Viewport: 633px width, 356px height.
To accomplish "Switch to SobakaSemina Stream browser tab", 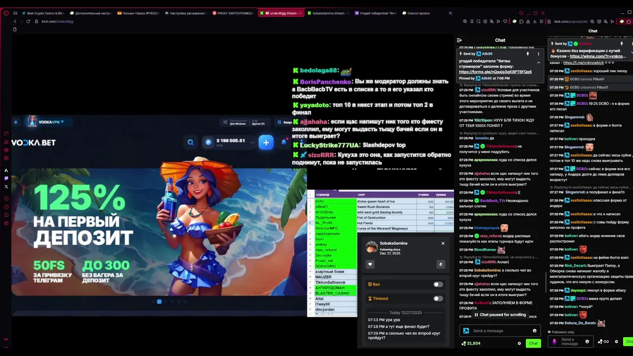I will [x=328, y=13].
